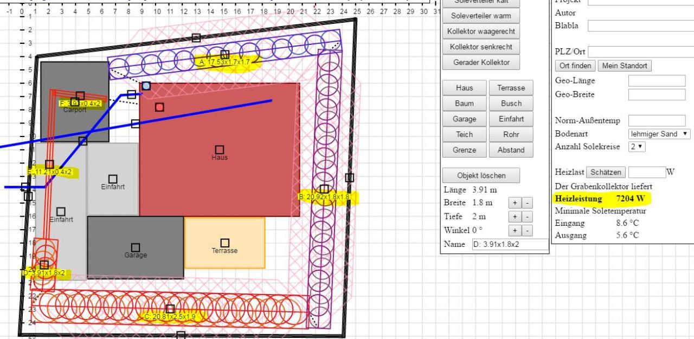694x339 pixels.
Task: Add an Abstand measurement
Action: (x=511, y=150)
